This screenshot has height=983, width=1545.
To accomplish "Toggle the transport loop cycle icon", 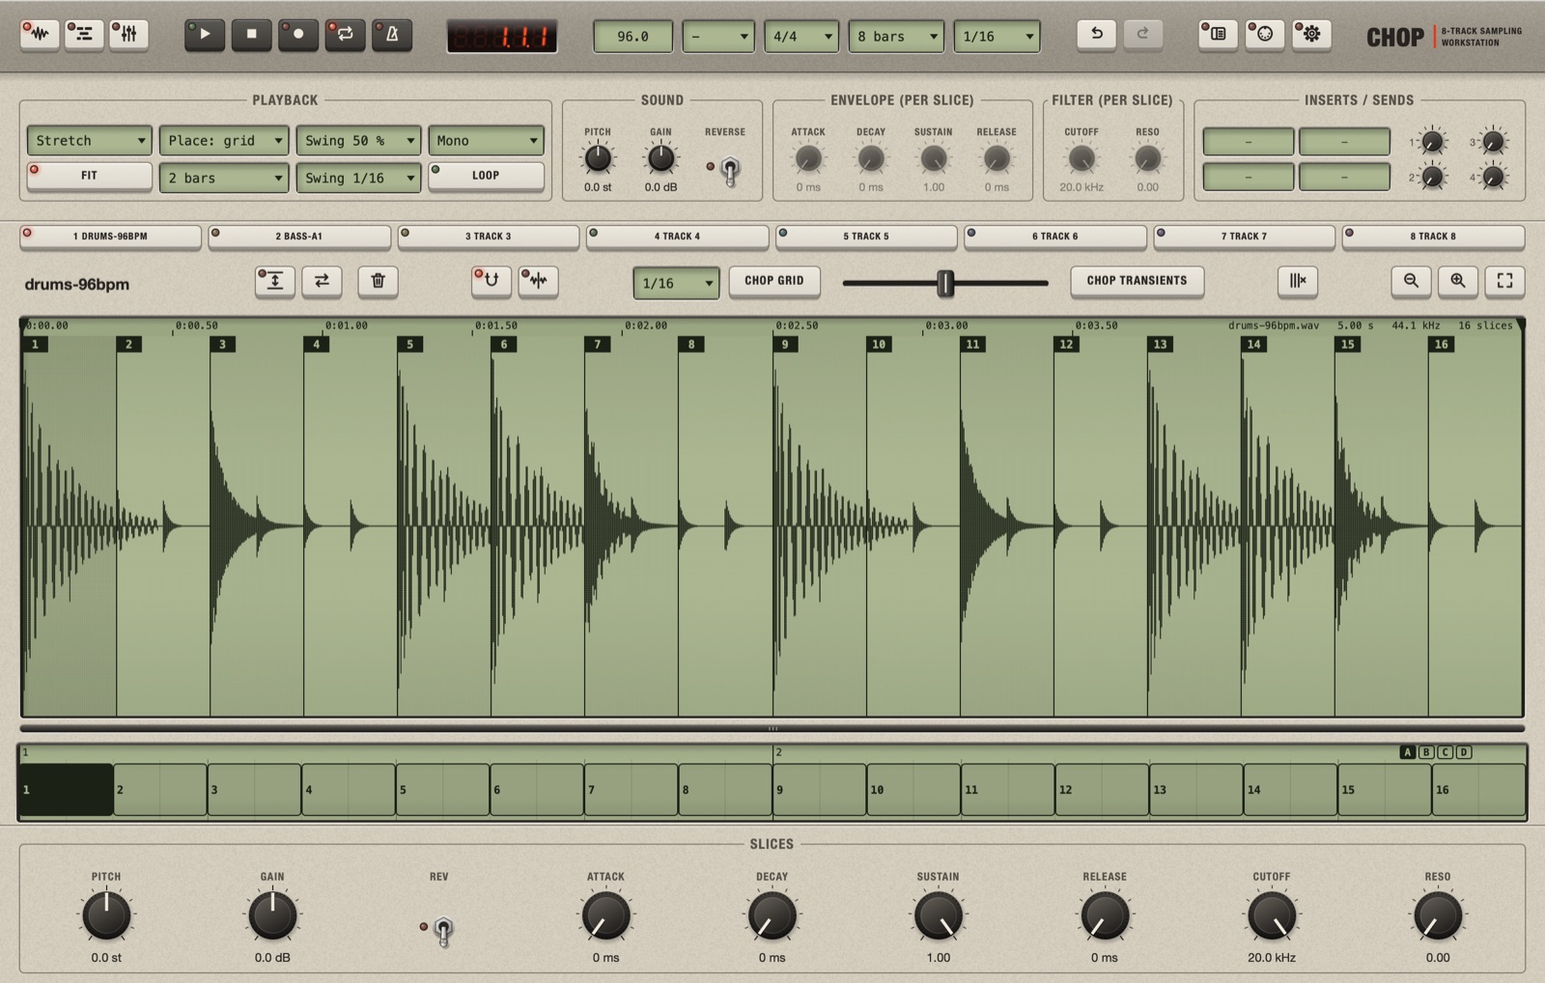I will pos(345,35).
